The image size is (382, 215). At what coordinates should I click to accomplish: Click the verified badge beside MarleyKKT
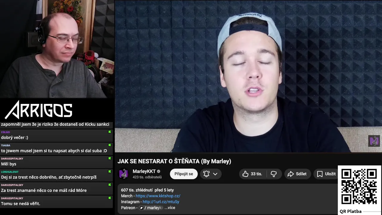[x=158, y=171]
